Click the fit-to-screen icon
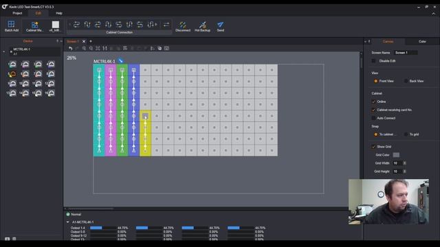 point(98,49)
